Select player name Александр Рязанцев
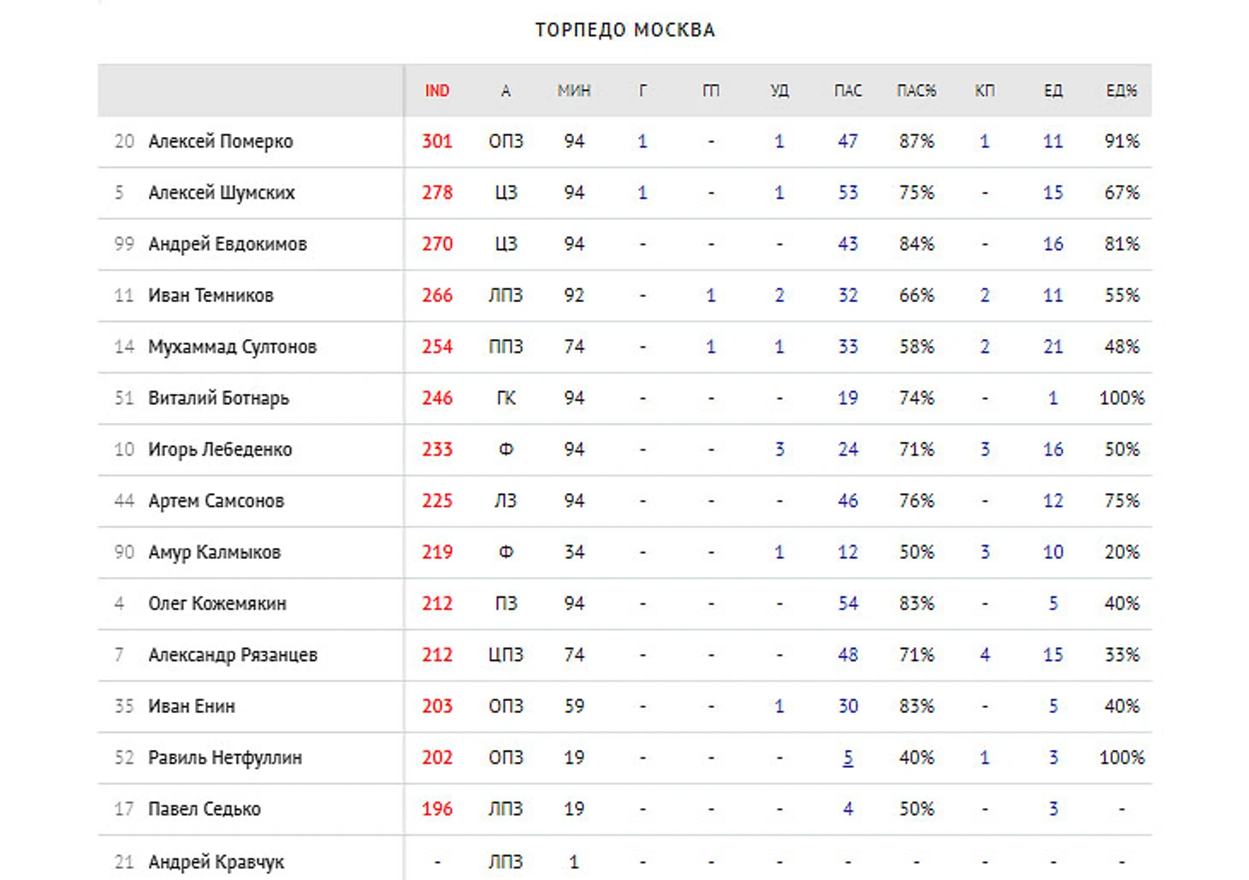 tap(233, 655)
